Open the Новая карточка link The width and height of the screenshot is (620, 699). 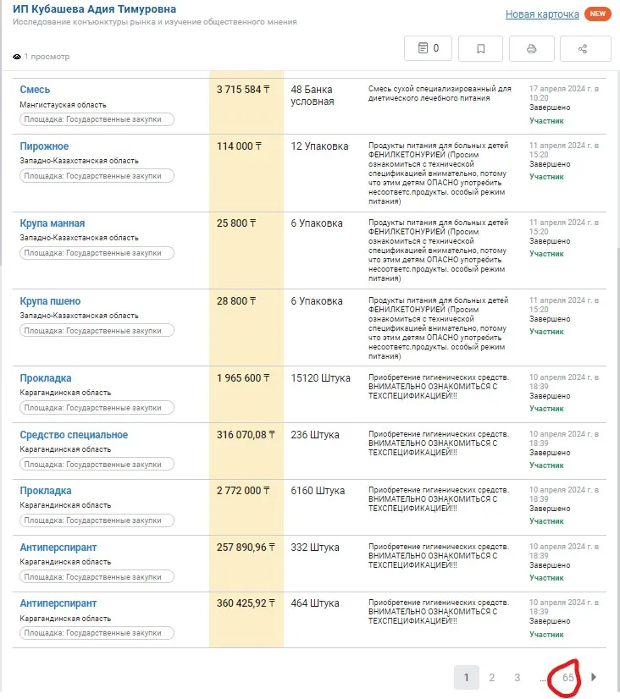[542, 14]
